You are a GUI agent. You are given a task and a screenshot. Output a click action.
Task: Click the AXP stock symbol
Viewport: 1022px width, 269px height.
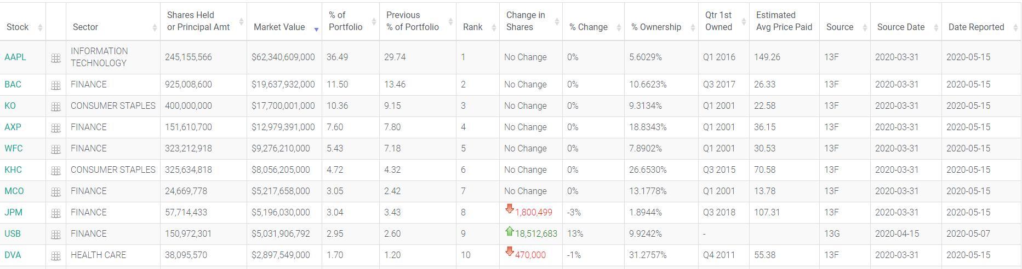click(13, 127)
